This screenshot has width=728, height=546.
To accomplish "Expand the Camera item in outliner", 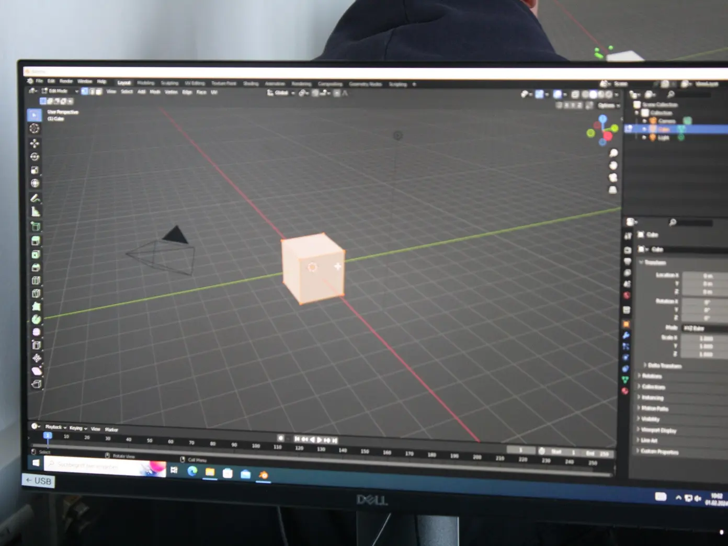I will 645,121.
